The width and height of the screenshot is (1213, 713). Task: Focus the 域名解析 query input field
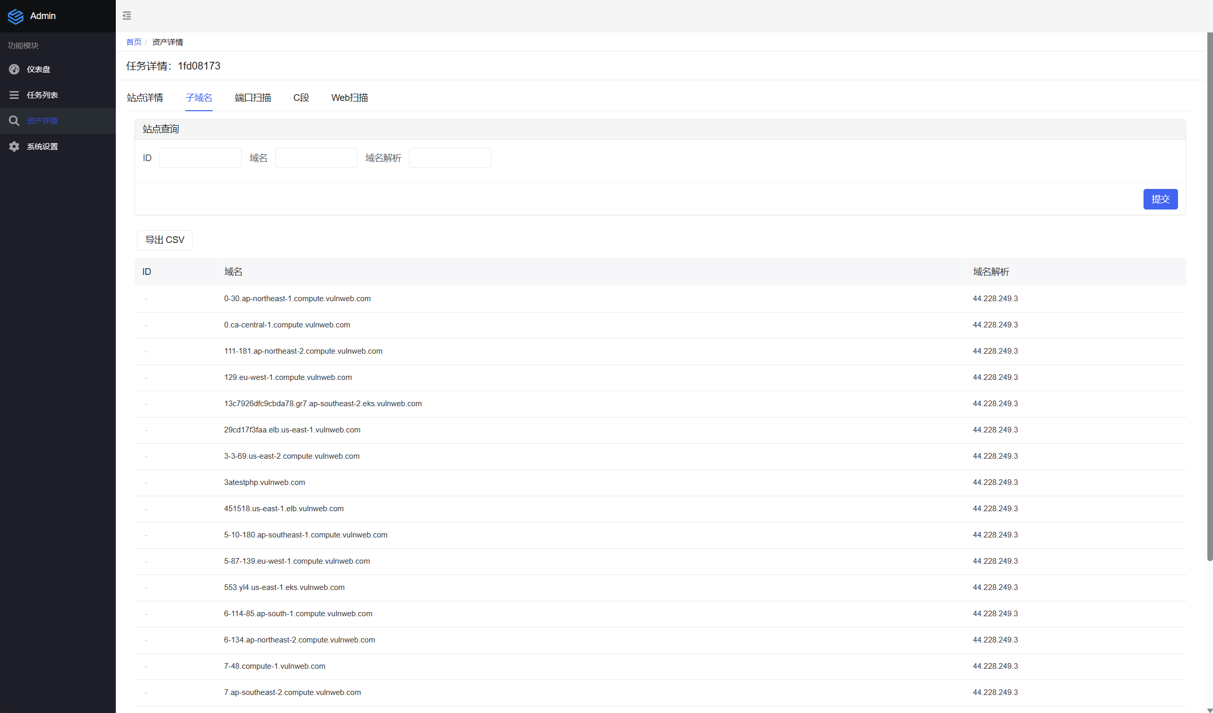pos(450,158)
